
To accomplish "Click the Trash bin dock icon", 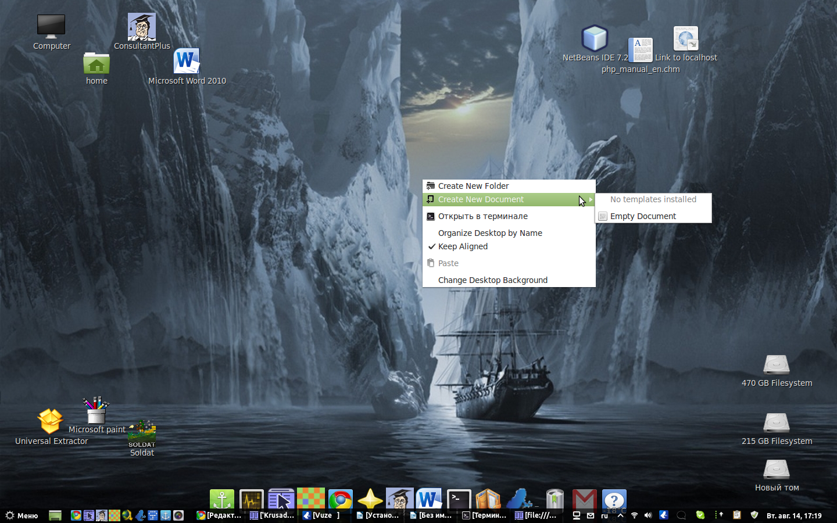I will pyautogui.click(x=555, y=499).
